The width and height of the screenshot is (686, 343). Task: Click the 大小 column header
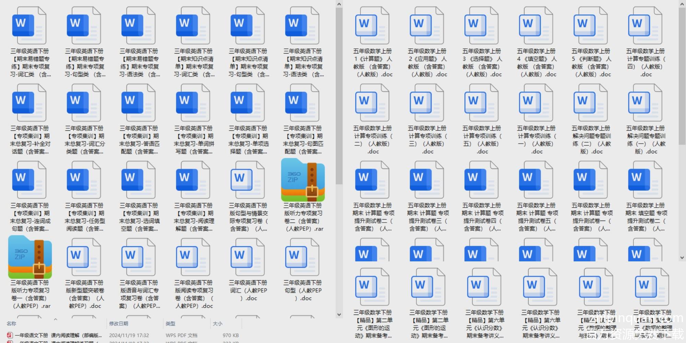pyautogui.click(x=217, y=323)
